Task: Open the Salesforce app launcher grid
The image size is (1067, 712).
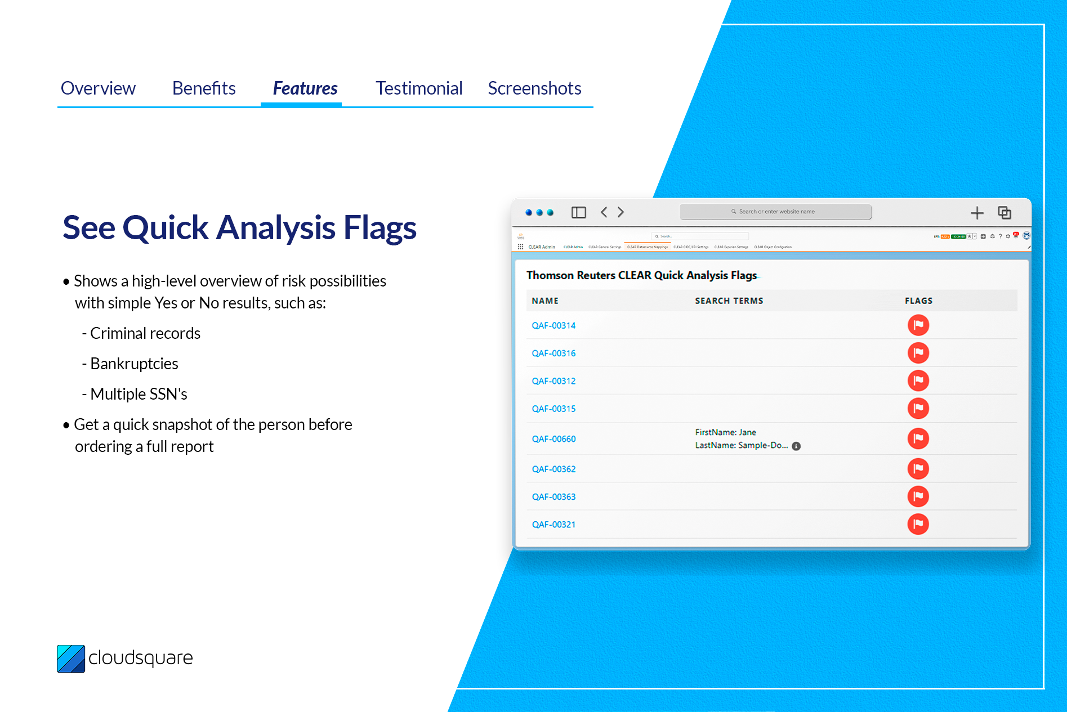Action: pos(520,247)
